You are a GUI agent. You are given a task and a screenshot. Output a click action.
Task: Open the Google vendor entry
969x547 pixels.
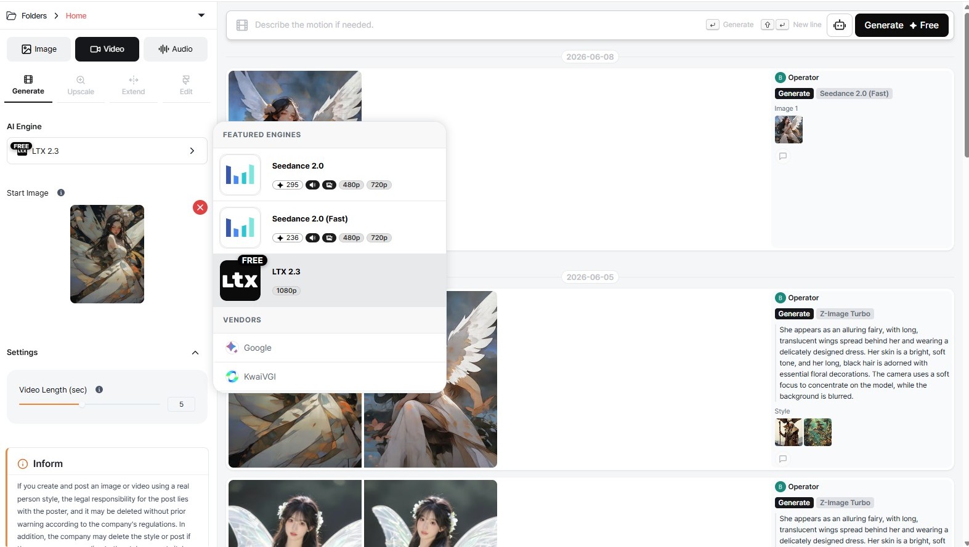click(x=330, y=348)
